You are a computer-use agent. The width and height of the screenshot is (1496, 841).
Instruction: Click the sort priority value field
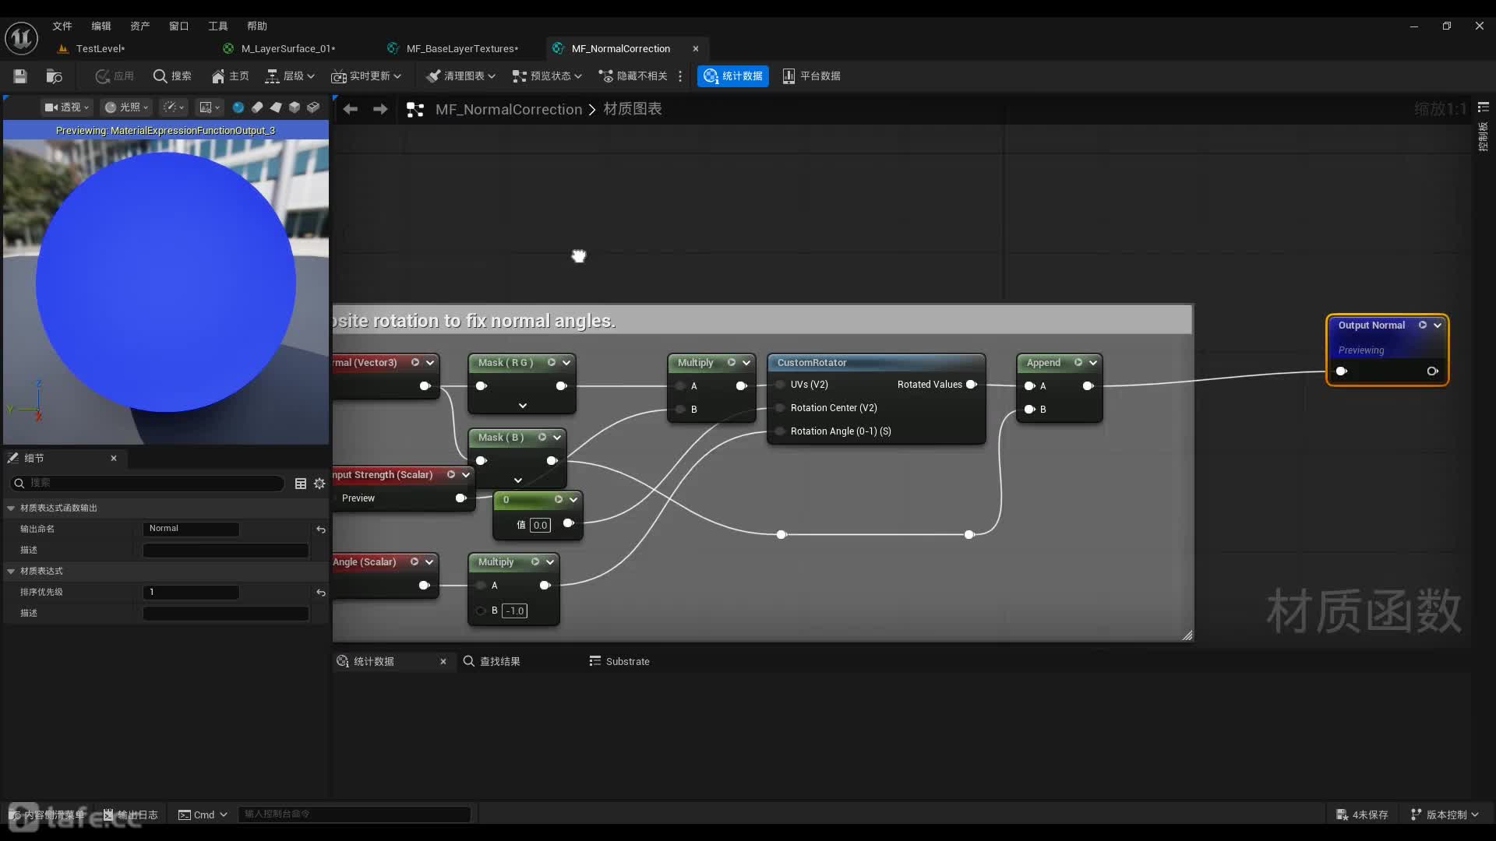click(x=191, y=593)
